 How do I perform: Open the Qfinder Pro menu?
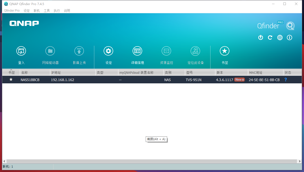pos(12,11)
